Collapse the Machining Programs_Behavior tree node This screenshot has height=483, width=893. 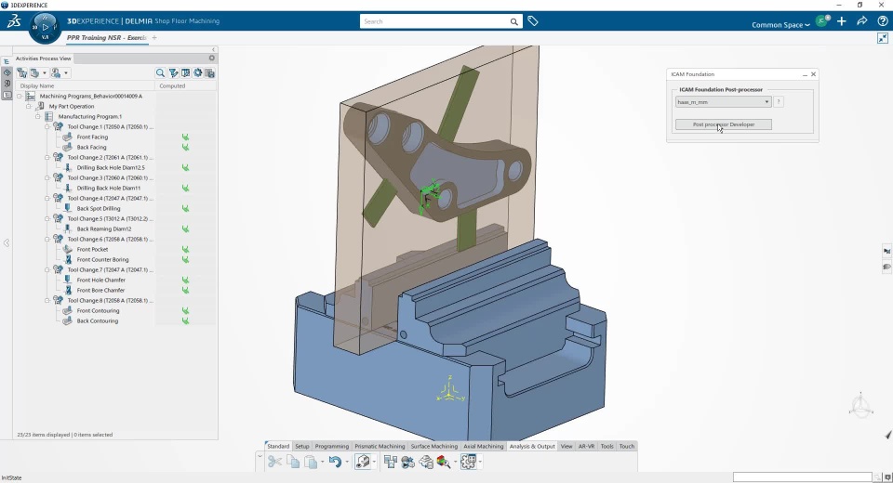tap(20, 97)
